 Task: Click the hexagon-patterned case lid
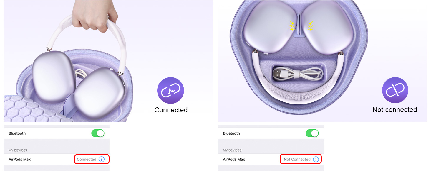[x=29, y=108]
